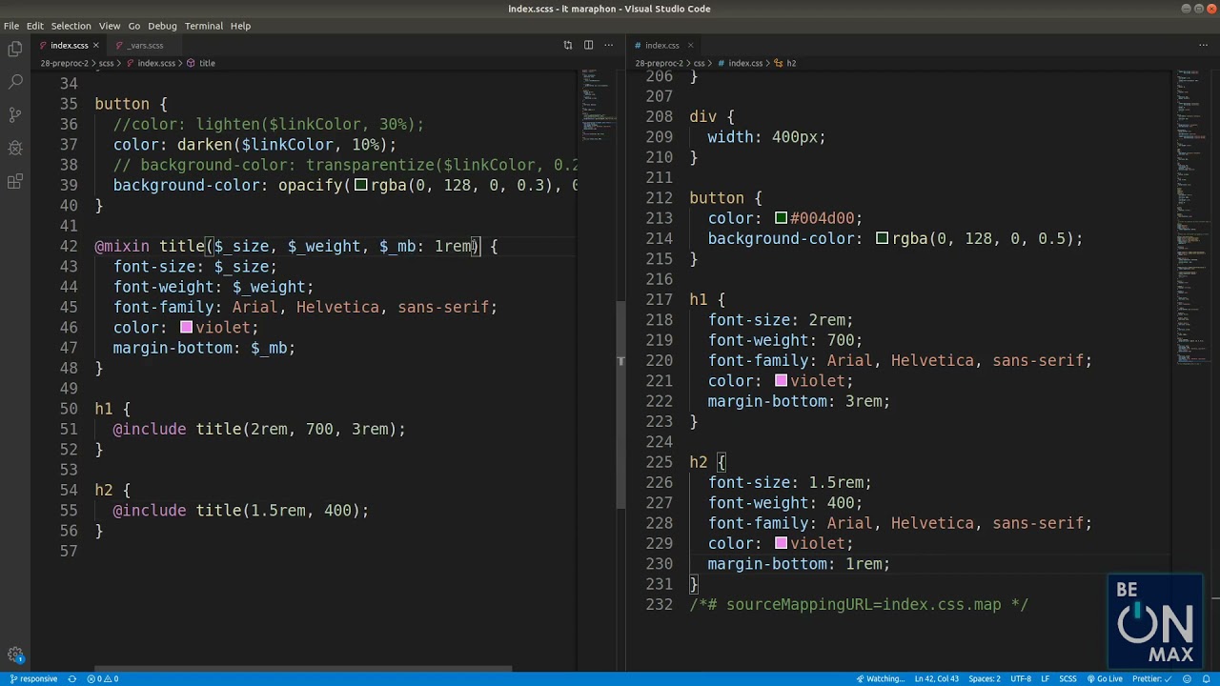The image size is (1220, 686).
Task: Click scss folder in left breadcrumb
Action: (106, 63)
